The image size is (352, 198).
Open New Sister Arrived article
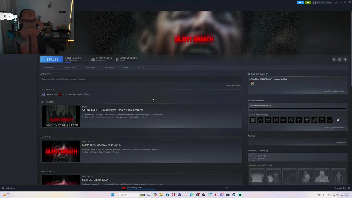point(95,180)
